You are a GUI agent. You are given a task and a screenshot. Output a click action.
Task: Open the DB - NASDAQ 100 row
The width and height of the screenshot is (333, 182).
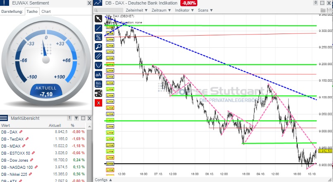43,167
